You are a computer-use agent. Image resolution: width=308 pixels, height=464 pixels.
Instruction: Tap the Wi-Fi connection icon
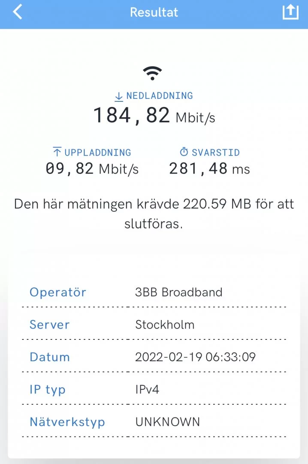[x=152, y=73]
